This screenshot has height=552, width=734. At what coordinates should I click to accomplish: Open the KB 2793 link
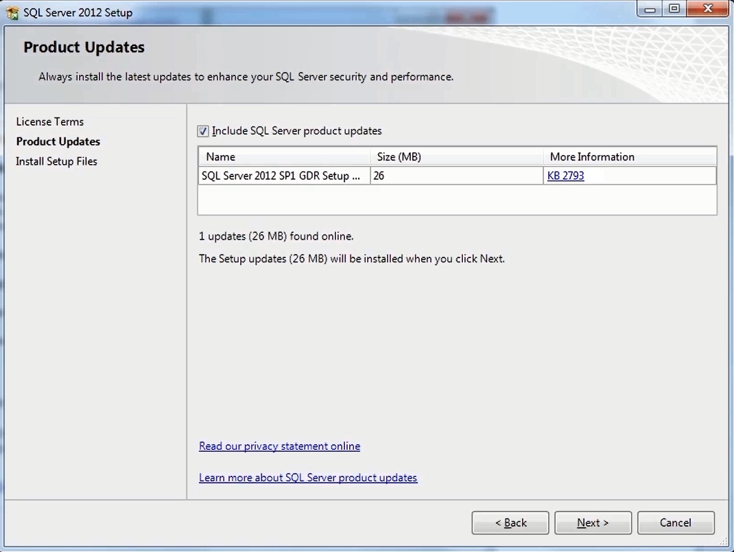click(x=565, y=176)
